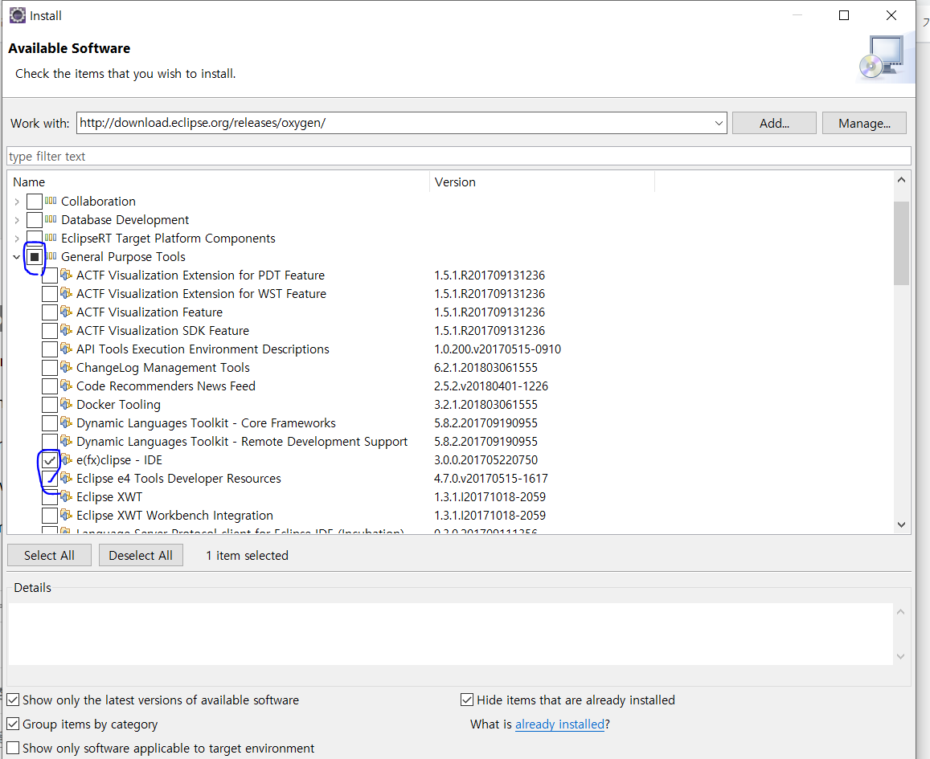
Task: Collapse the General Purpose Tools category
Action: pyautogui.click(x=17, y=256)
